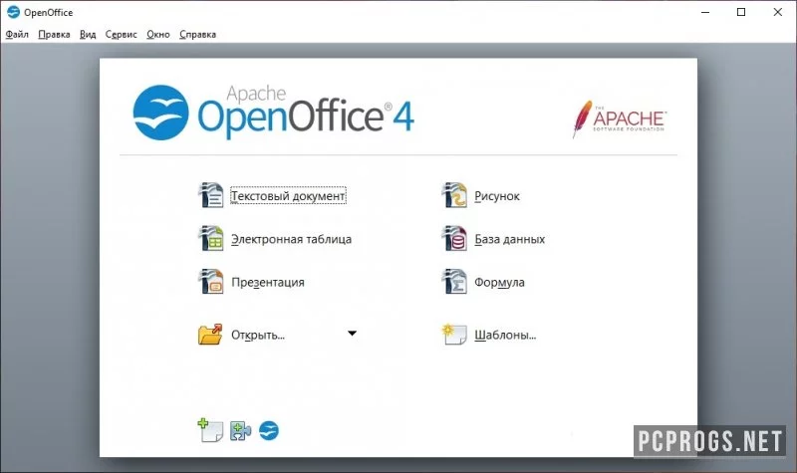Open the Вид menu
The height and width of the screenshot is (473, 797).
[88, 34]
